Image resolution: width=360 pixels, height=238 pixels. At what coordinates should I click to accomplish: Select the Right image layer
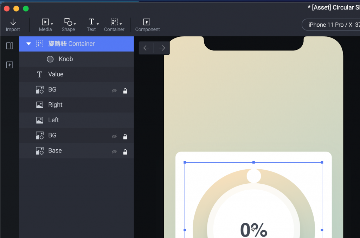pos(76,105)
